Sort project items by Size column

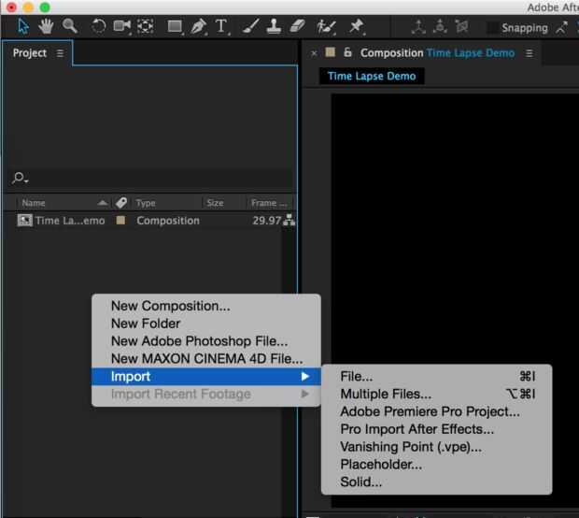[215, 203]
